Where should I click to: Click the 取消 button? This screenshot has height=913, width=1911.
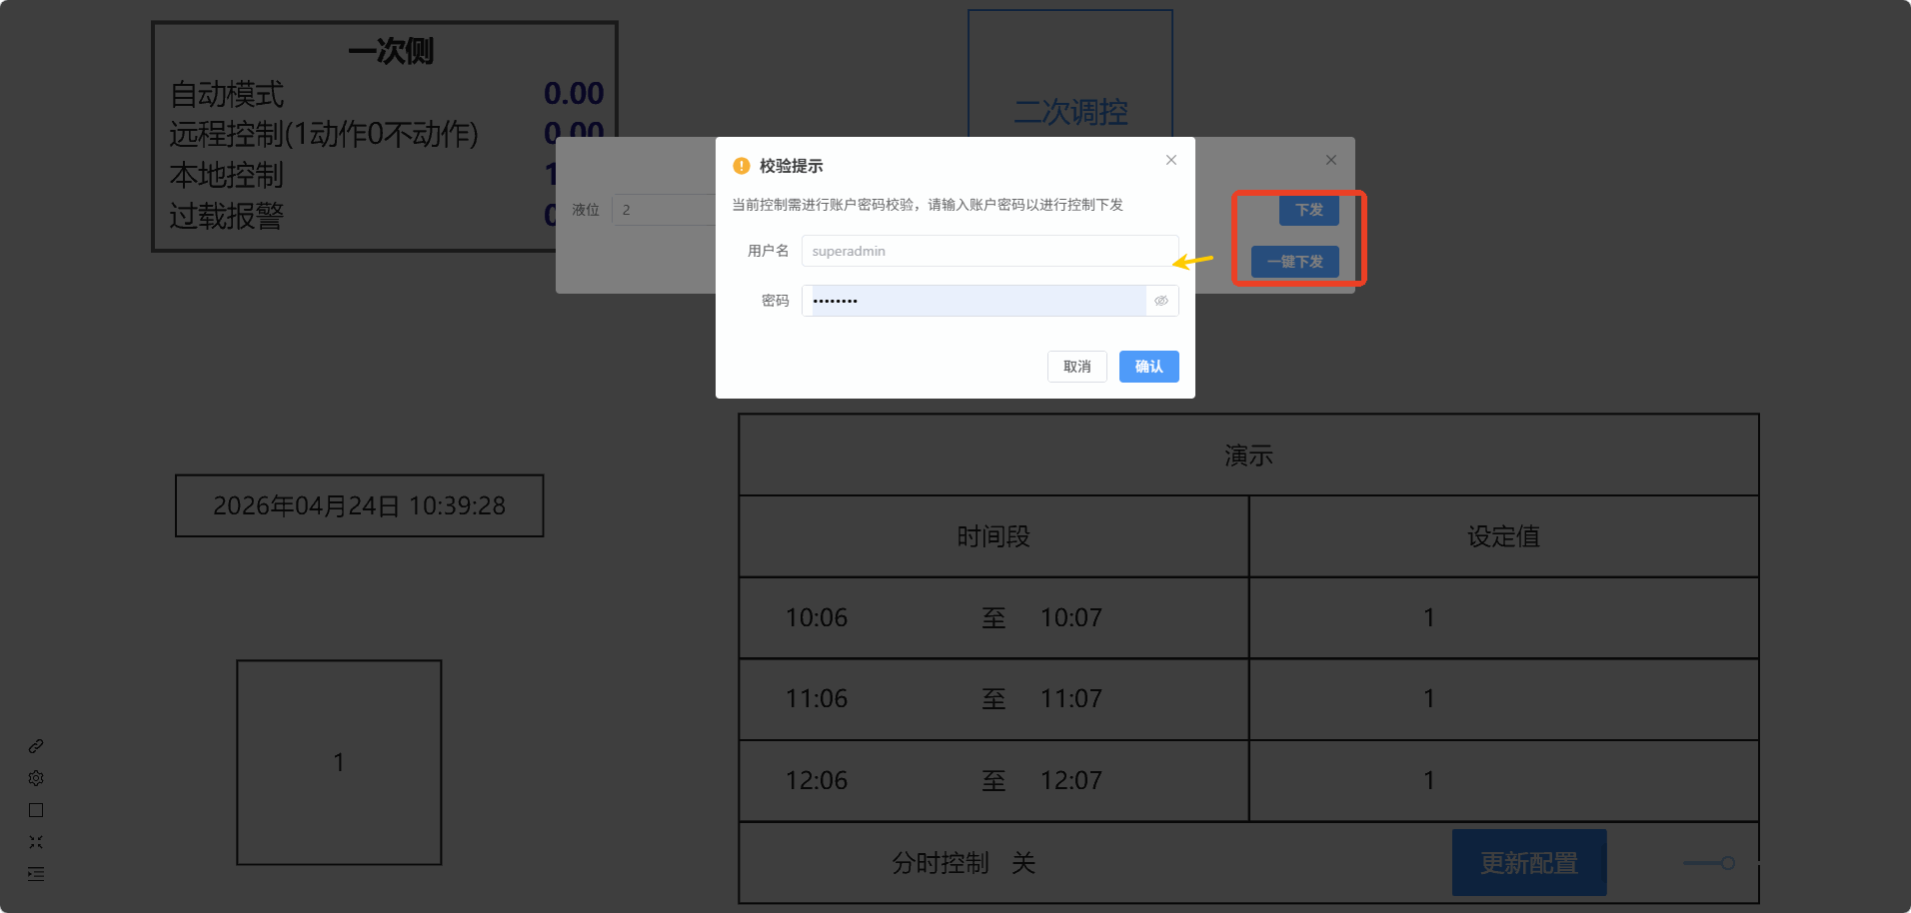pyautogui.click(x=1077, y=367)
